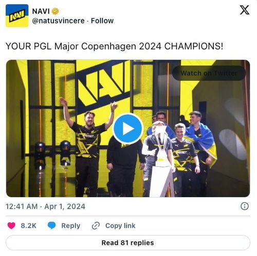Open the X logo link

click(245, 10)
